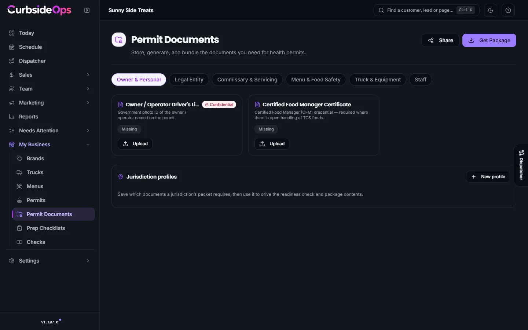
Task: Click version v1.107.0 label
Action: tap(50, 322)
